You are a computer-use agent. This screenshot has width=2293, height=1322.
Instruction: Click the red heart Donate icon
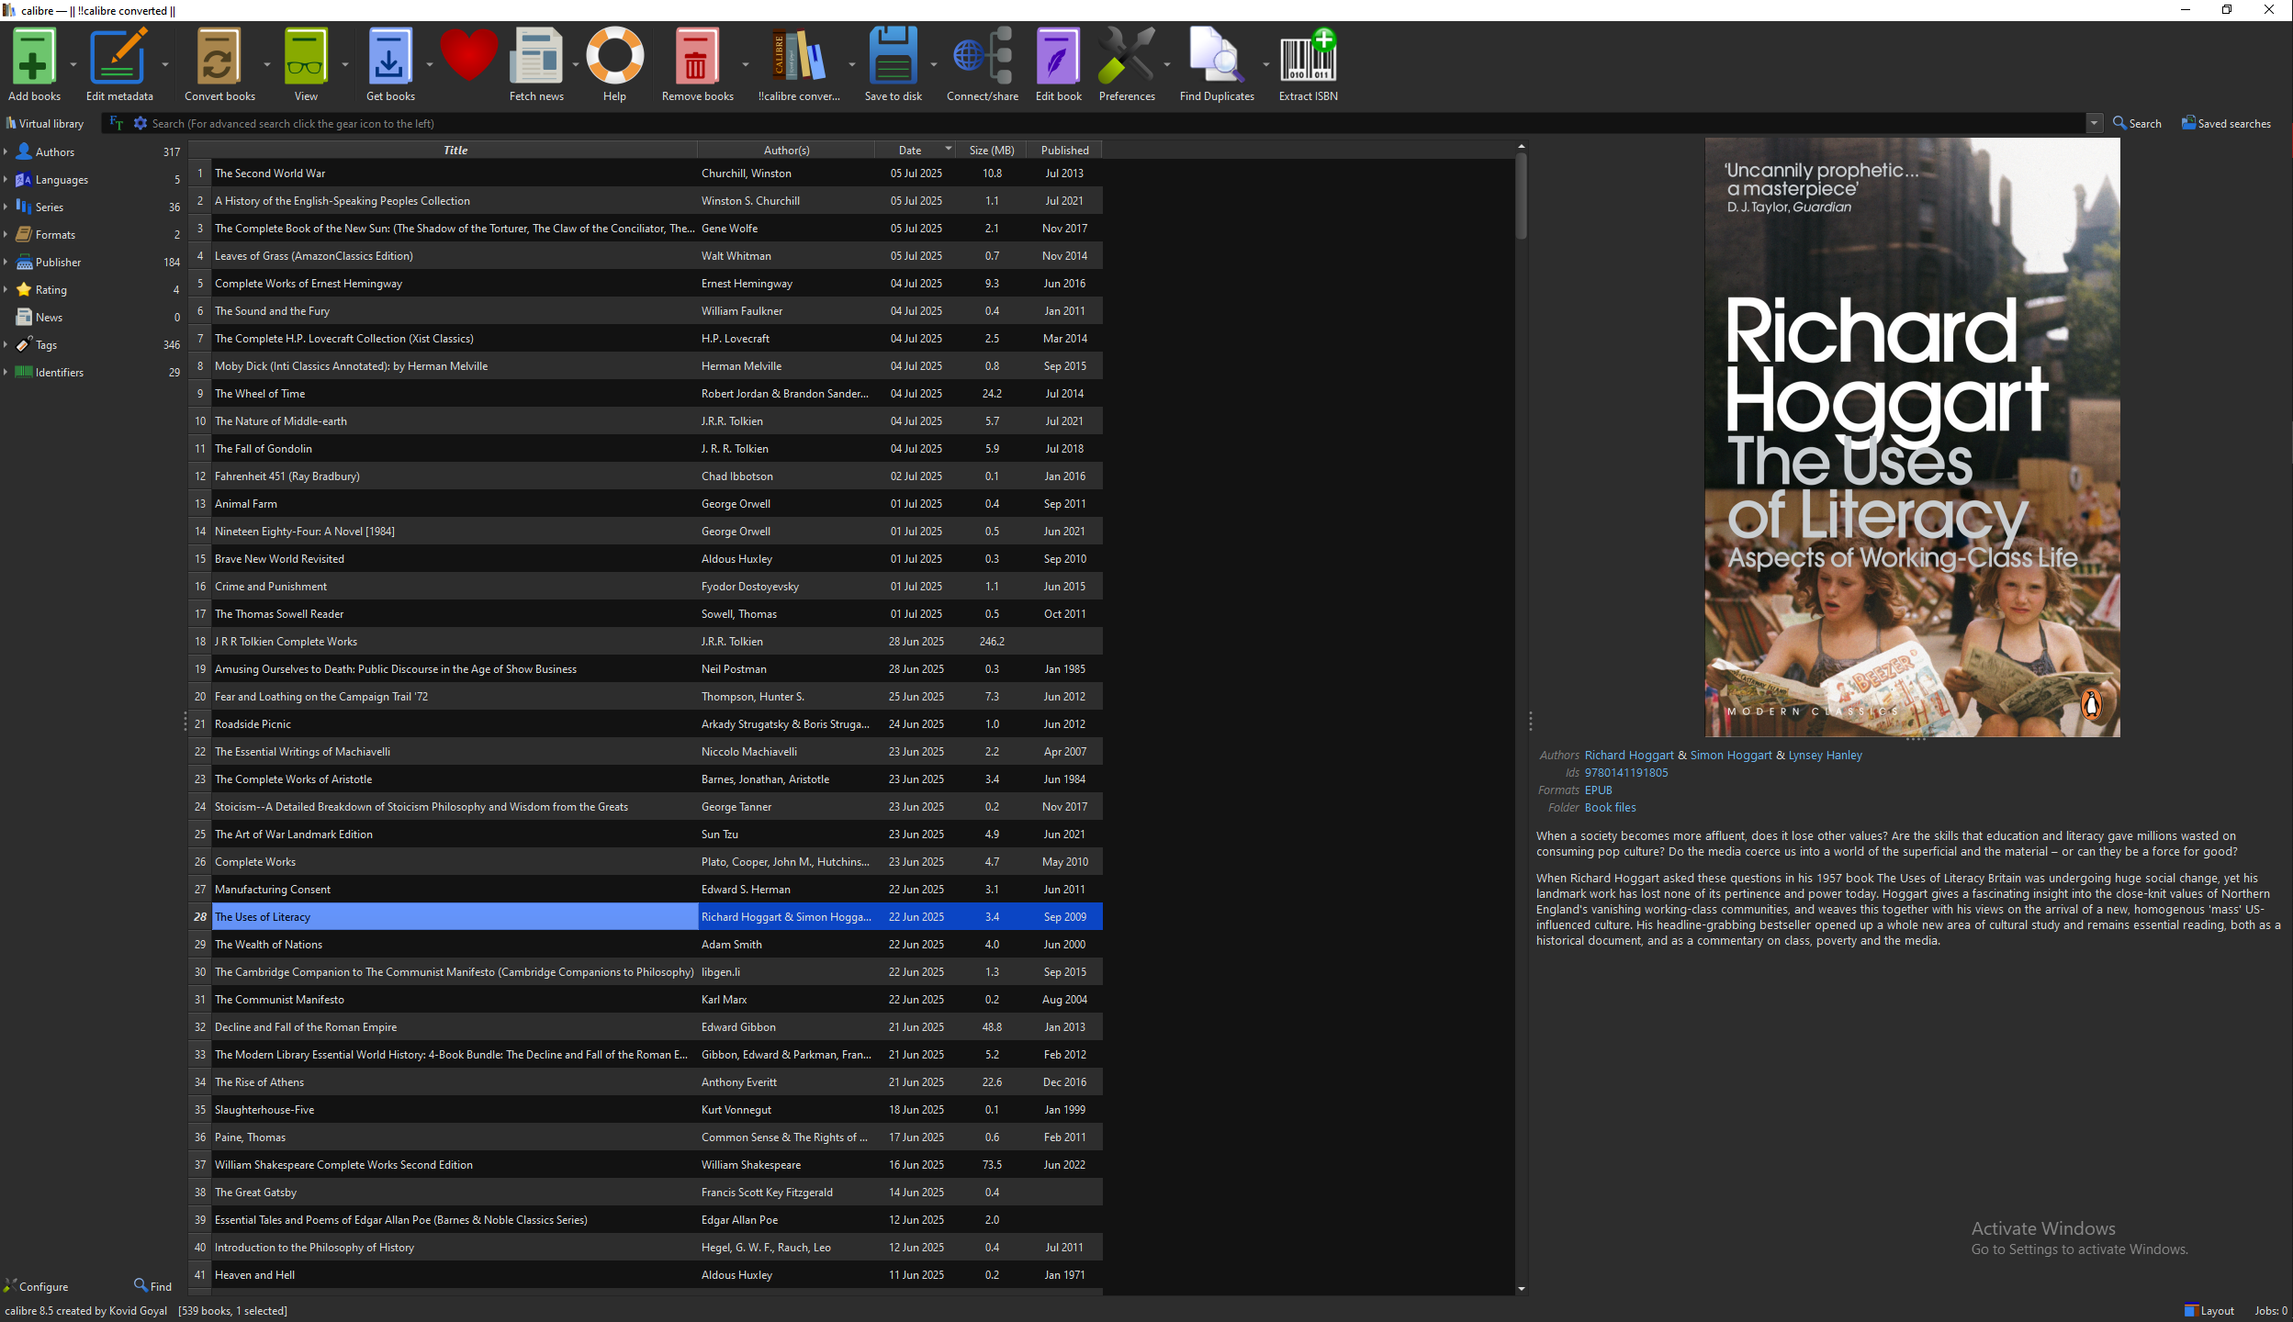click(468, 55)
